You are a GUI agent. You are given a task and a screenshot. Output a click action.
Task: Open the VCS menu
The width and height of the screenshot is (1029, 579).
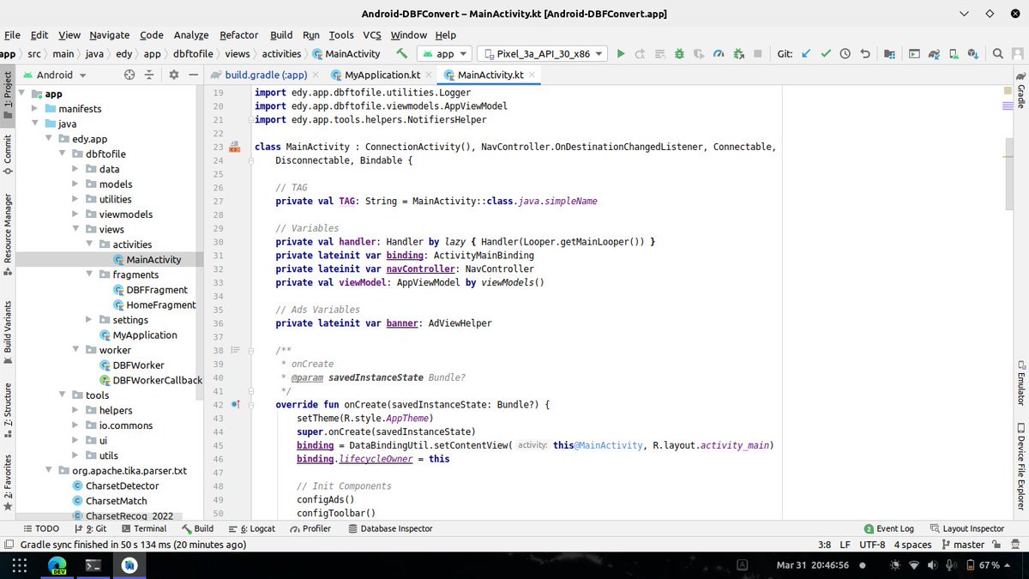click(x=372, y=35)
